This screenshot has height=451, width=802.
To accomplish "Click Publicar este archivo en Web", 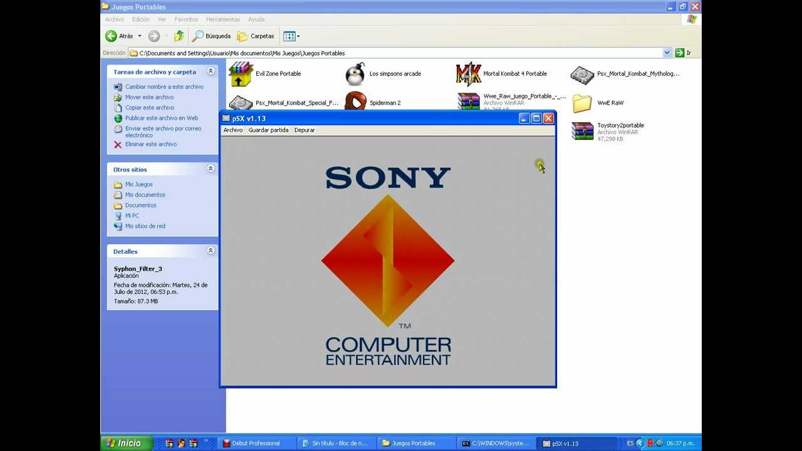I will point(162,118).
